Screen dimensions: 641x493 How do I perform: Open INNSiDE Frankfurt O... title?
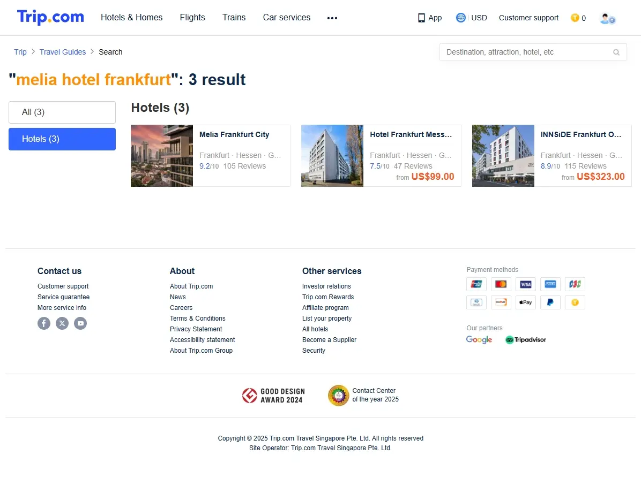(581, 135)
